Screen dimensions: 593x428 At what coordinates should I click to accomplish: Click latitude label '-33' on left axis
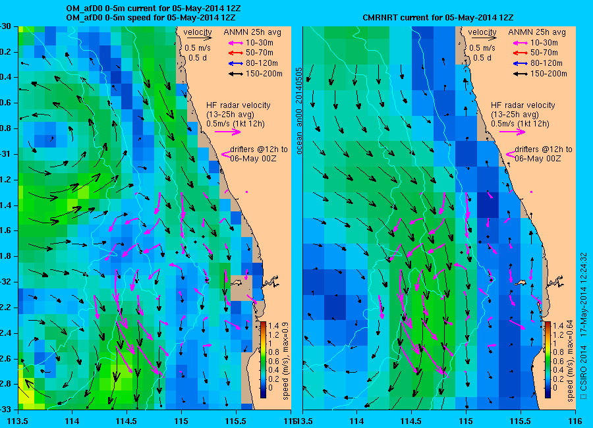tap(5, 410)
